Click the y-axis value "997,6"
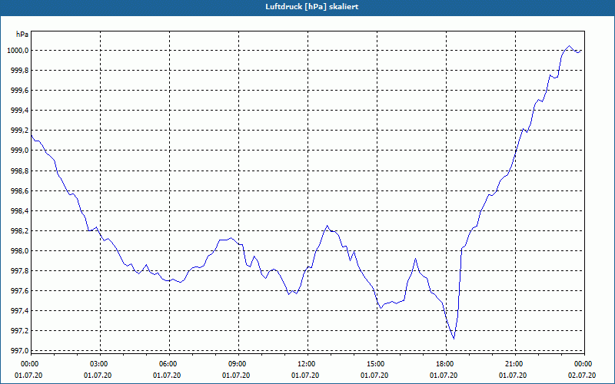Viewport: 615px width, 384px height. click(x=22, y=291)
